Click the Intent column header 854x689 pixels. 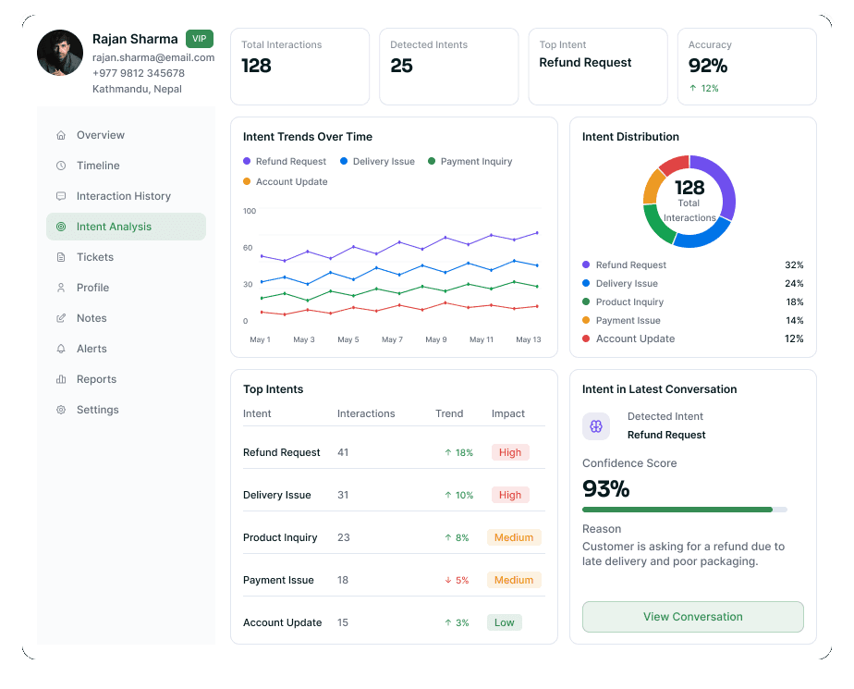pyautogui.click(x=257, y=413)
